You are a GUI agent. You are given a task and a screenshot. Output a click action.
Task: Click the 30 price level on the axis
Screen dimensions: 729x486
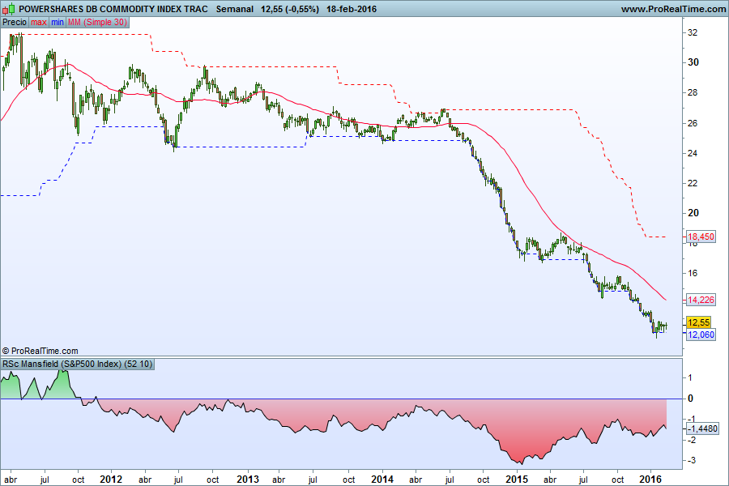tap(693, 62)
